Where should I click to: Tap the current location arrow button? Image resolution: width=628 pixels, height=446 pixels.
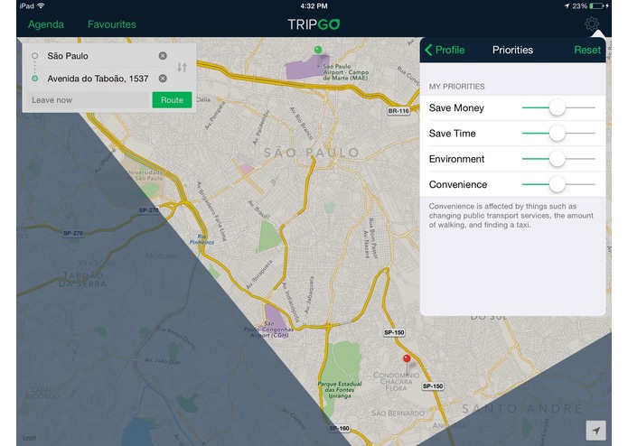(x=596, y=431)
